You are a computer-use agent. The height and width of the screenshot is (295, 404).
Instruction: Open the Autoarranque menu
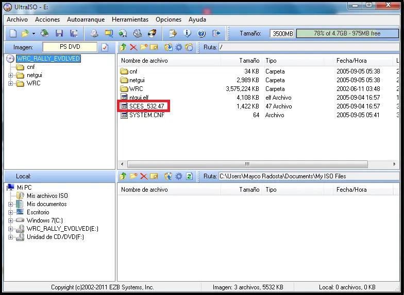pyautogui.click(x=86, y=20)
